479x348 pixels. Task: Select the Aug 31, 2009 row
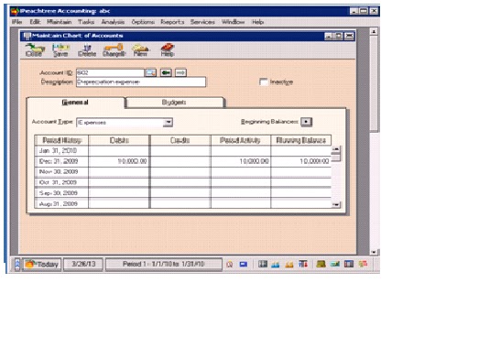click(x=183, y=204)
